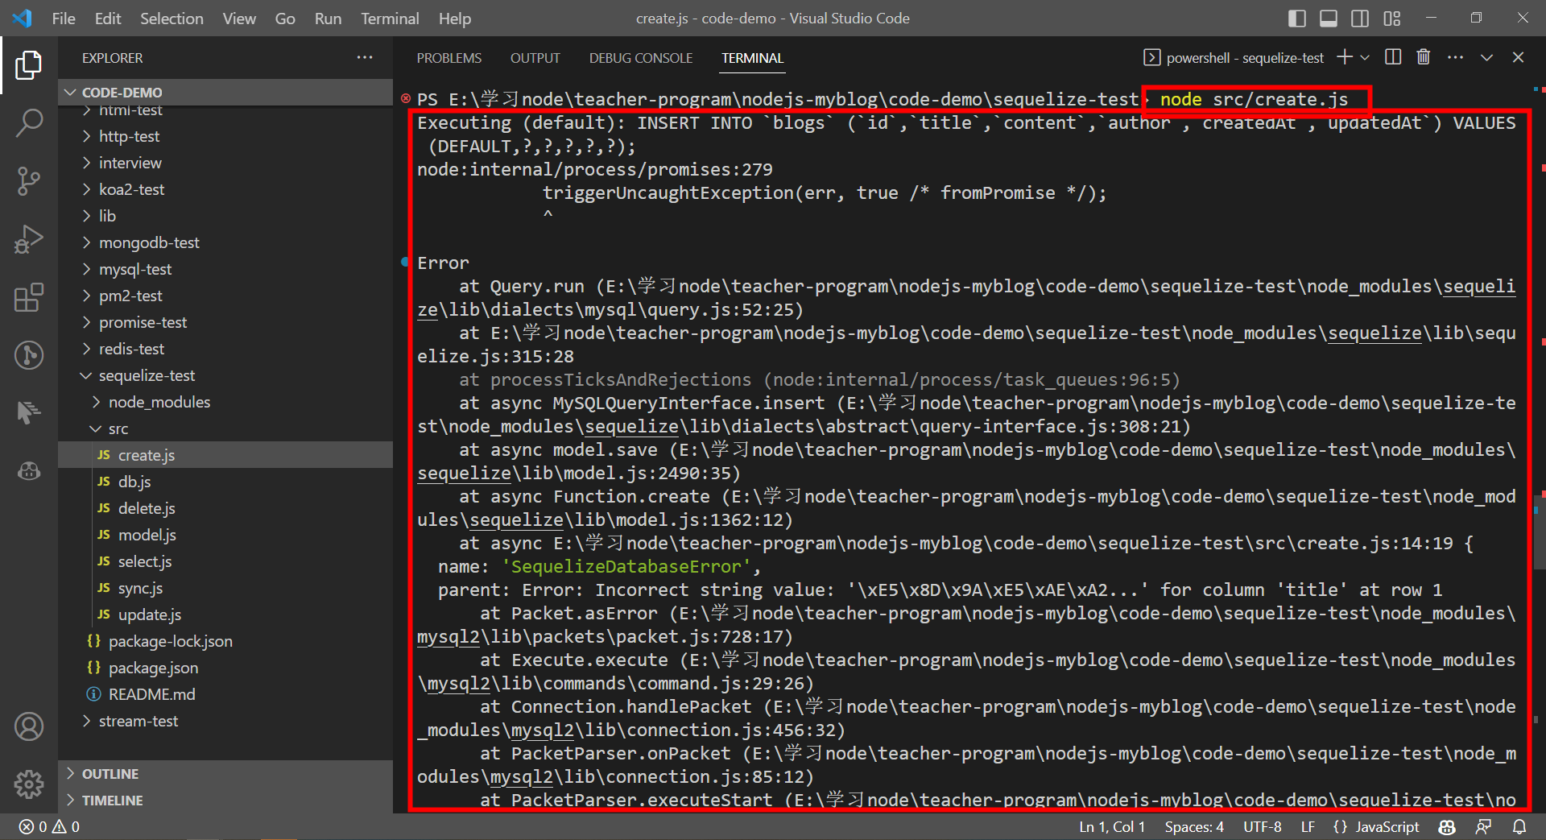Image resolution: width=1546 pixels, height=840 pixels.
Task: Switch to the OUTPUT panel tab
Action: (x=535, y=58)
